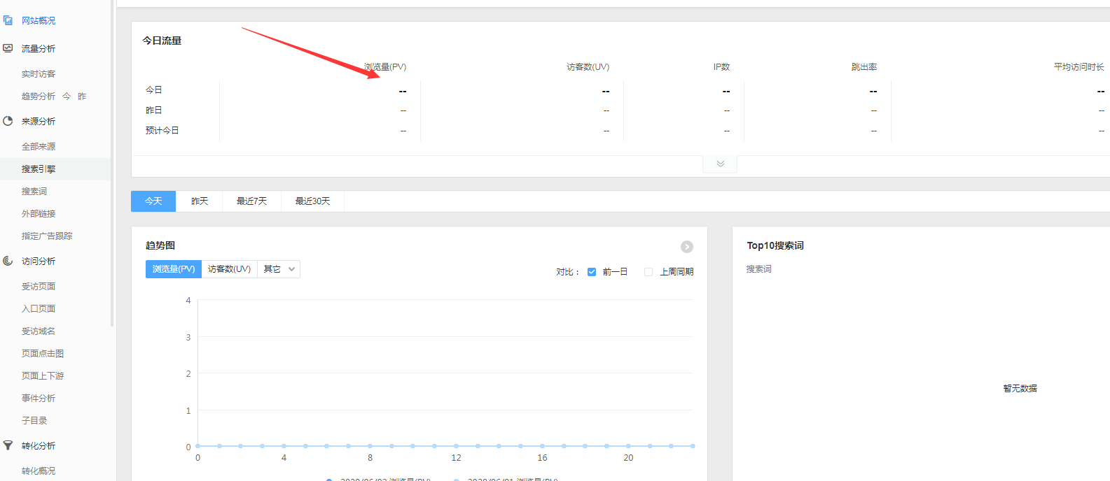
Task: Enable the 上周同期 comparison checkbox
Action: coord(648,272)
